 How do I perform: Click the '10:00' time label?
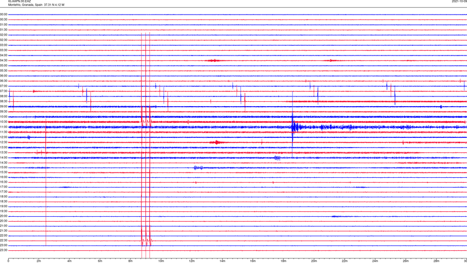[x=4, y=117]
